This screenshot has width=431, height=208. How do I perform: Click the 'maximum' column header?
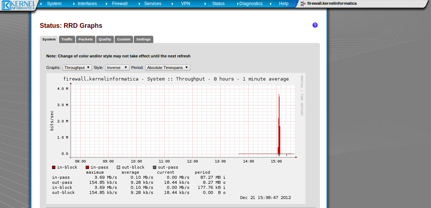pyautogui.click(x=95, y=172)
